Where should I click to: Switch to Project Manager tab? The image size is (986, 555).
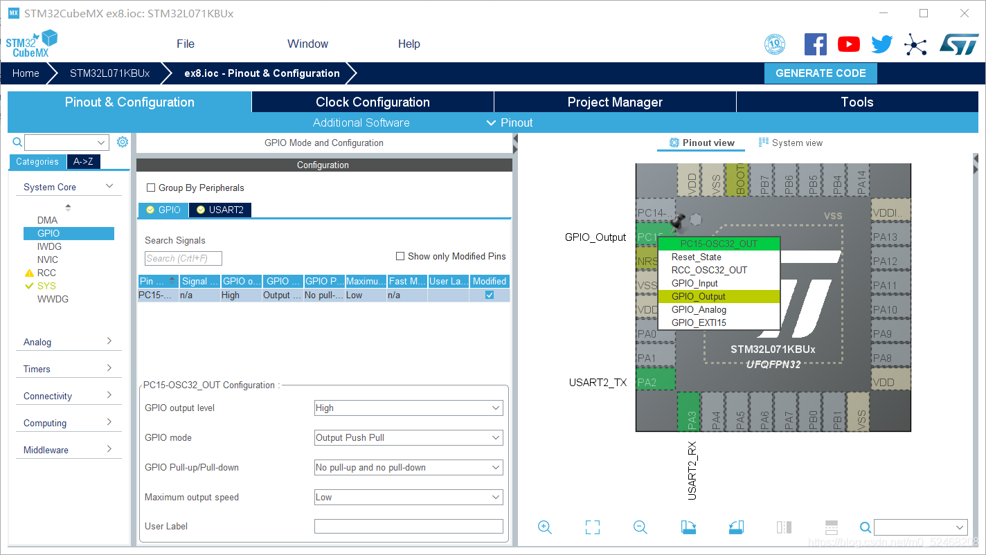615,102
